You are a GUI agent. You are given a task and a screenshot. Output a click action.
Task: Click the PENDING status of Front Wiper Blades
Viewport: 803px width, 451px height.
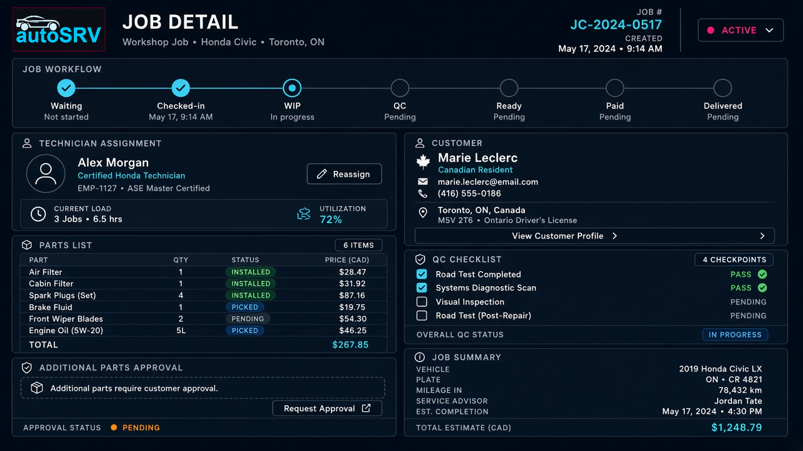click(x=248, y=319)
